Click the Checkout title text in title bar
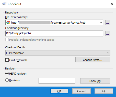Viewport: 116px width, 97px height. (14, 4)
